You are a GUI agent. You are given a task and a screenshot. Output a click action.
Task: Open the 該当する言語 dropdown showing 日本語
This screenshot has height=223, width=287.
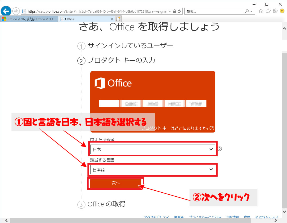point(153,170)
